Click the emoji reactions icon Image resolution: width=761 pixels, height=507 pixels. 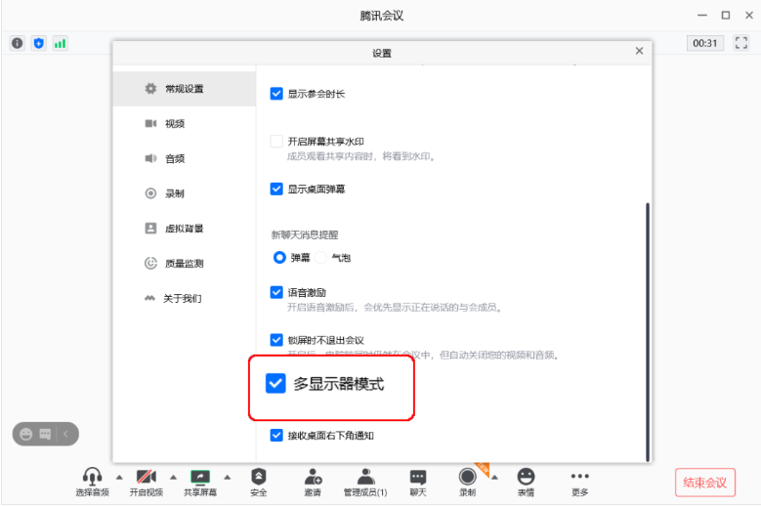[526, 477]
